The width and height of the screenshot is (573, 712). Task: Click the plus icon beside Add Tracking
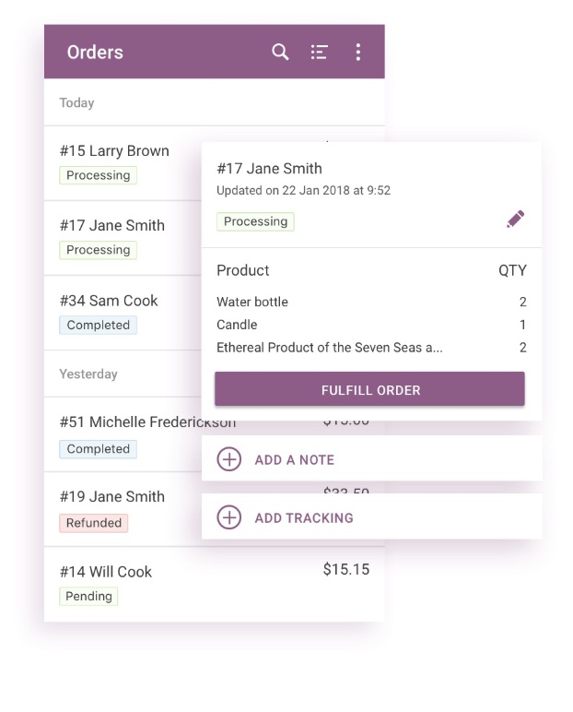(228, 517)
